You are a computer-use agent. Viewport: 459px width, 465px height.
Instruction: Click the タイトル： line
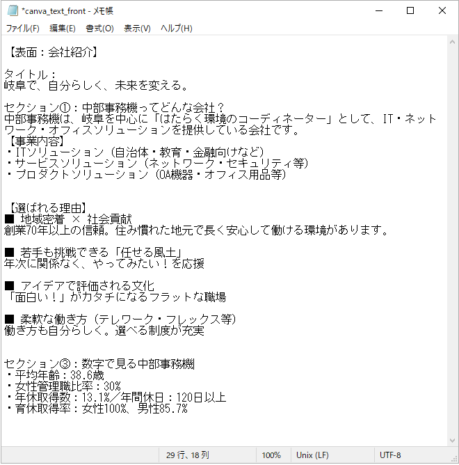pos(30,74)
